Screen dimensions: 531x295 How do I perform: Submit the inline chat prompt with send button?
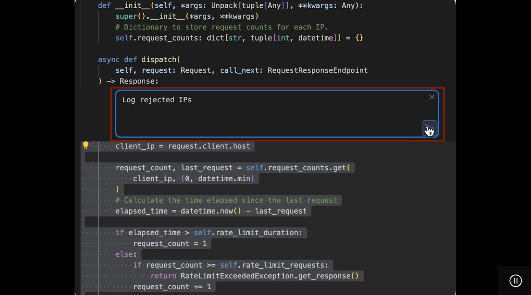[x=429, y=129]
